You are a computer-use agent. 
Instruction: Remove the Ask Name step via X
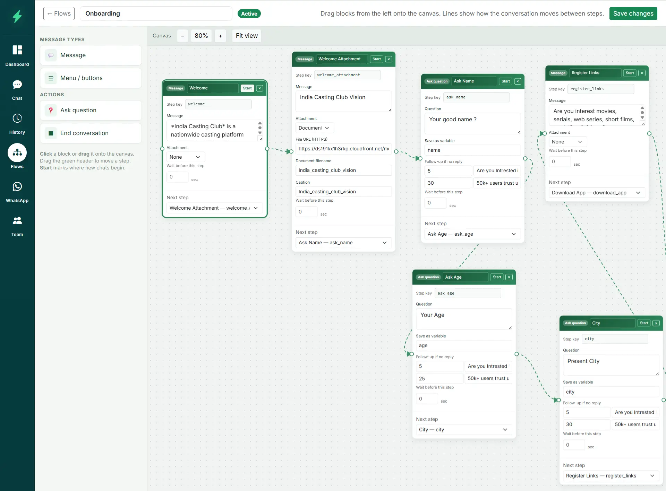click(x=518, y=81)
